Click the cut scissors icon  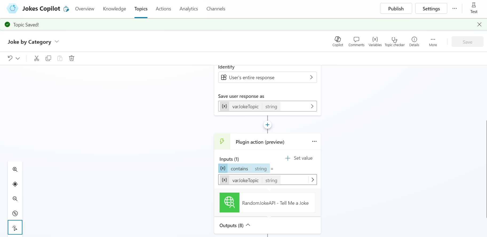pos(37,58)
